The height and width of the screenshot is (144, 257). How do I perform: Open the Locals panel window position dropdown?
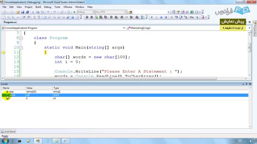coord(243,84)
